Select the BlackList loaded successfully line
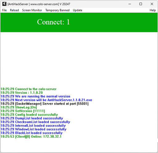The width and height of the screenshot is (158, 153). click(x=31, y=133)
